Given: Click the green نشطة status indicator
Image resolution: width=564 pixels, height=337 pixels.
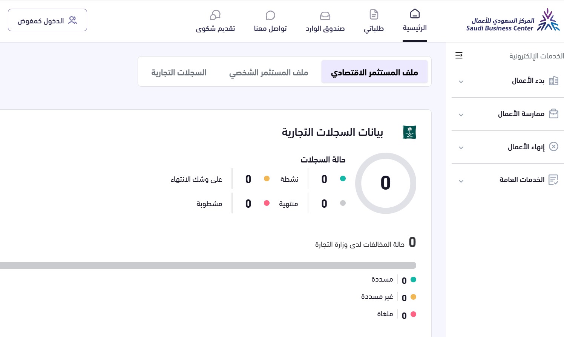Looking at the screenshot, I should click(x=343, y=178).
